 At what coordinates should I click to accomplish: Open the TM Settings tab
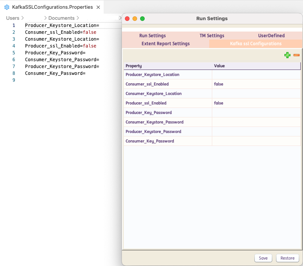[x=212, y=36]
